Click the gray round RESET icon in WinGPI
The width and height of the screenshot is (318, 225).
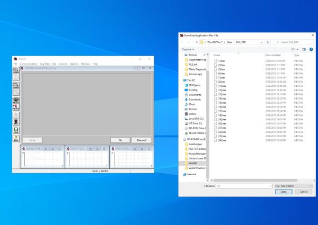coord(16,100)
